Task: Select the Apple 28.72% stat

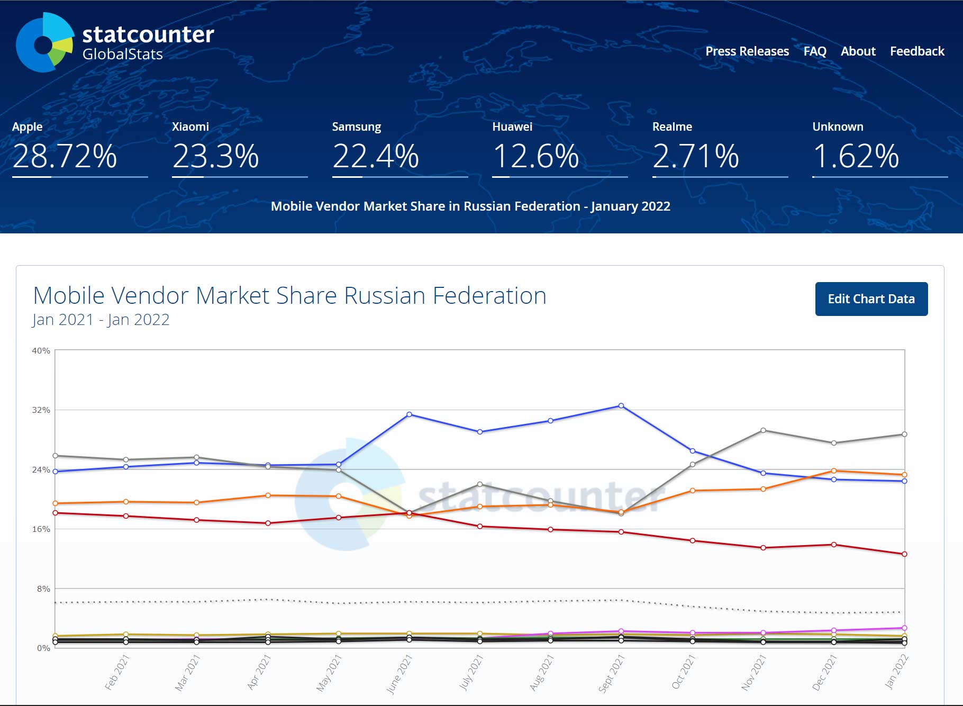Action: point(65,149)
